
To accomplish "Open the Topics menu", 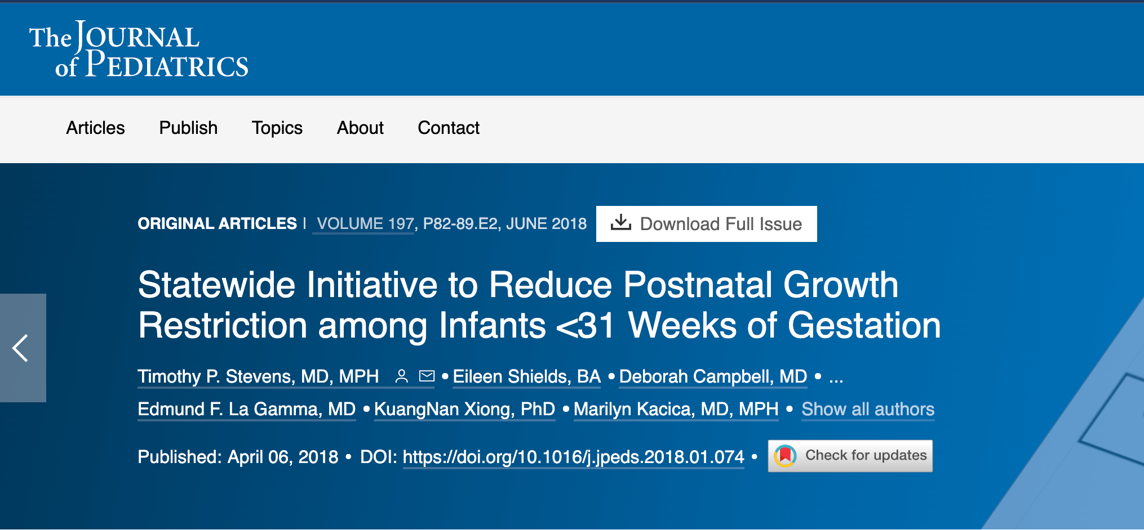I will pyautogui.click(x=277, y=128).
